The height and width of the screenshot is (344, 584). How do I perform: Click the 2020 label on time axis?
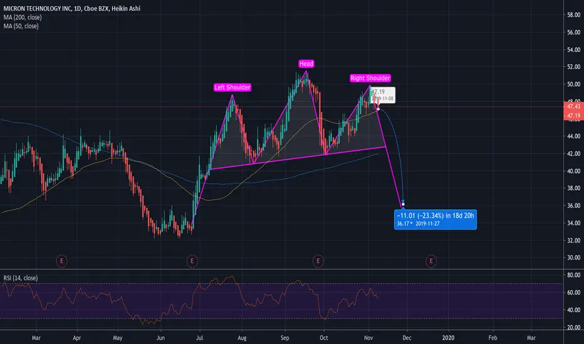click(x=448, y=338)
